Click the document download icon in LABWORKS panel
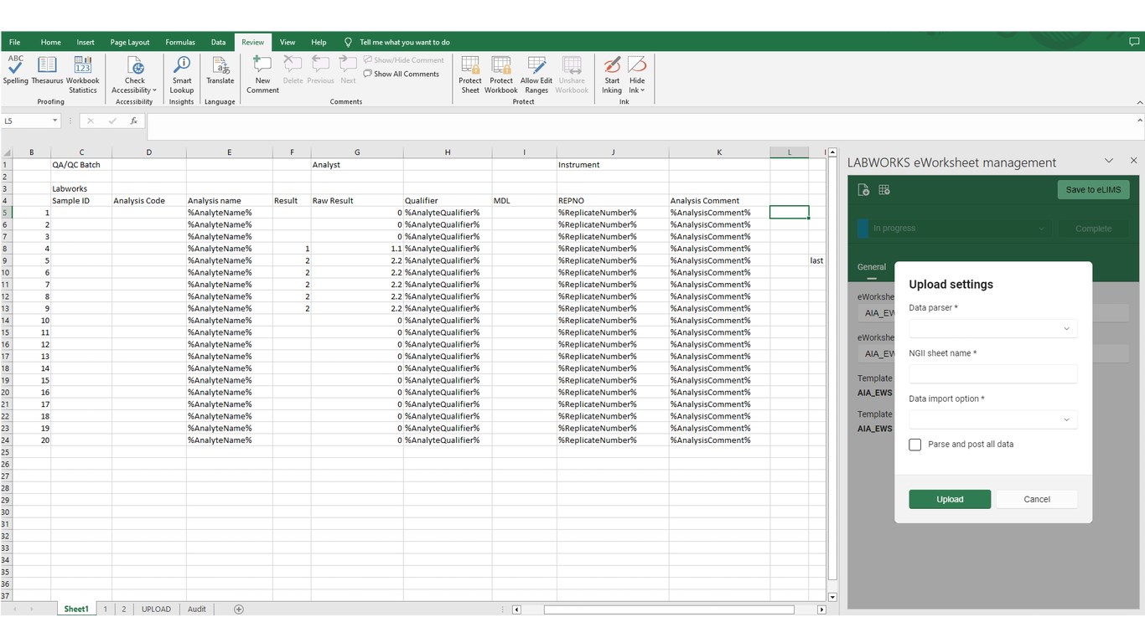The height and width of the screenshot is (643, 1145). point(863,190)
